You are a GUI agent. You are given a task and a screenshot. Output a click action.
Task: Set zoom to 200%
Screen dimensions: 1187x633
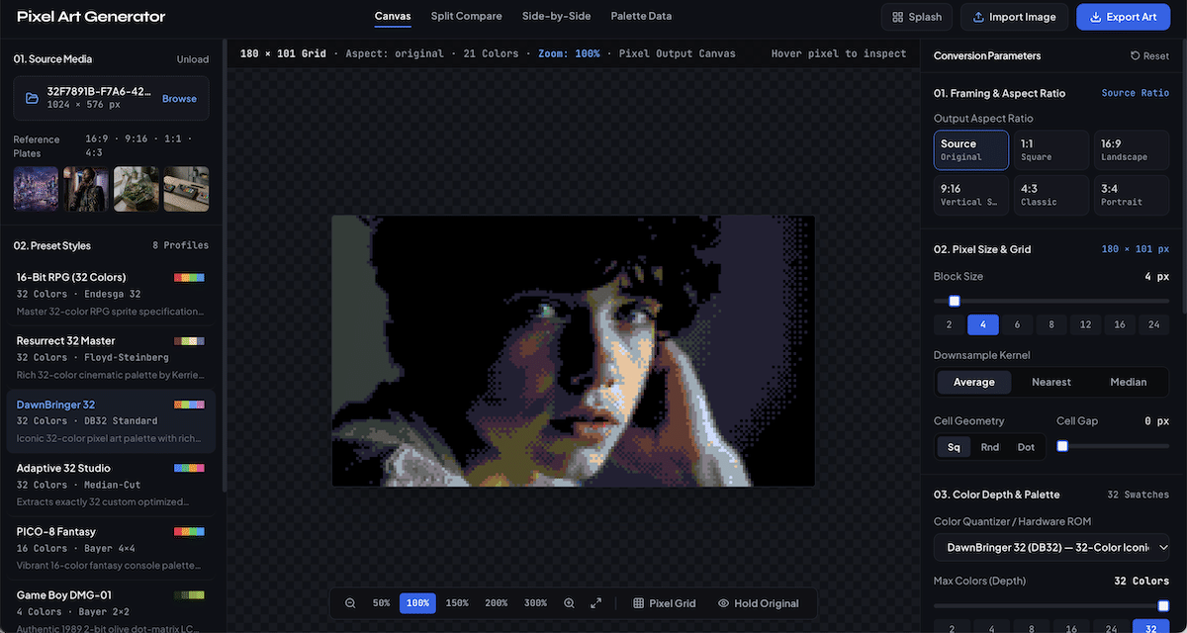point(496,603)
